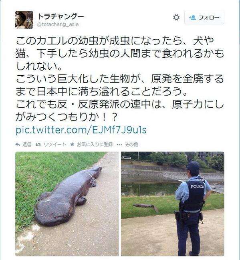
Task: Click the トラチャングー display name
Action: [61, 16]
